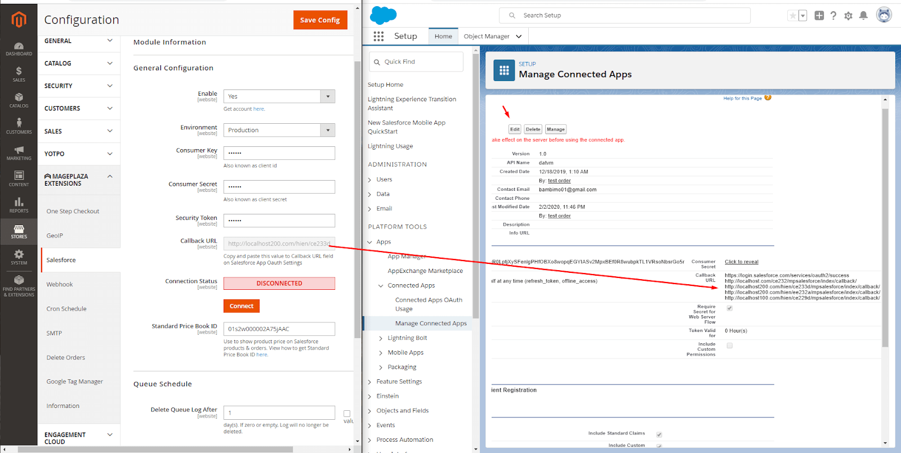Collapse Apps in Salesforce setup tree

370,242
